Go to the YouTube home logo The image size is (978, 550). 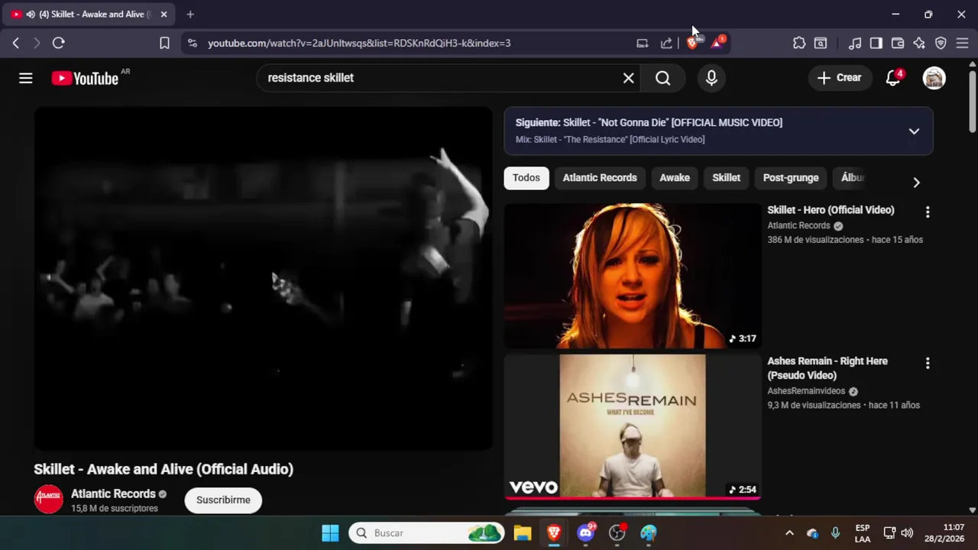[x=85, y=78]
